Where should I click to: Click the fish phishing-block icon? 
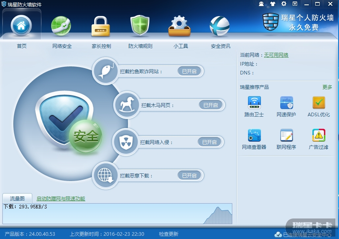(105, 71)
